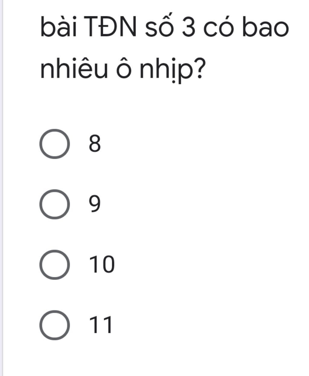Click the purple strip along the left edge
309x376 pixels.
click(x=2, y=188)
